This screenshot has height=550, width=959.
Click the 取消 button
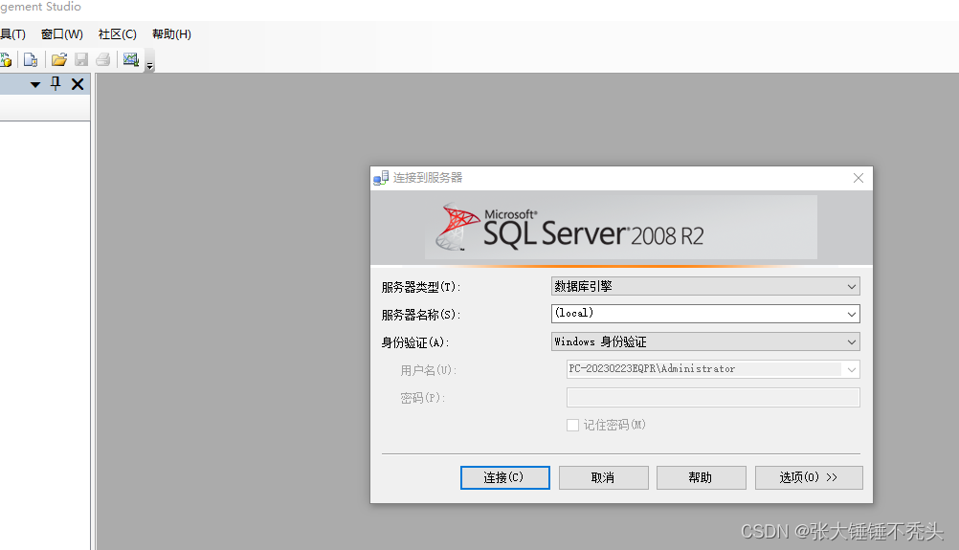tap(603, 478)
